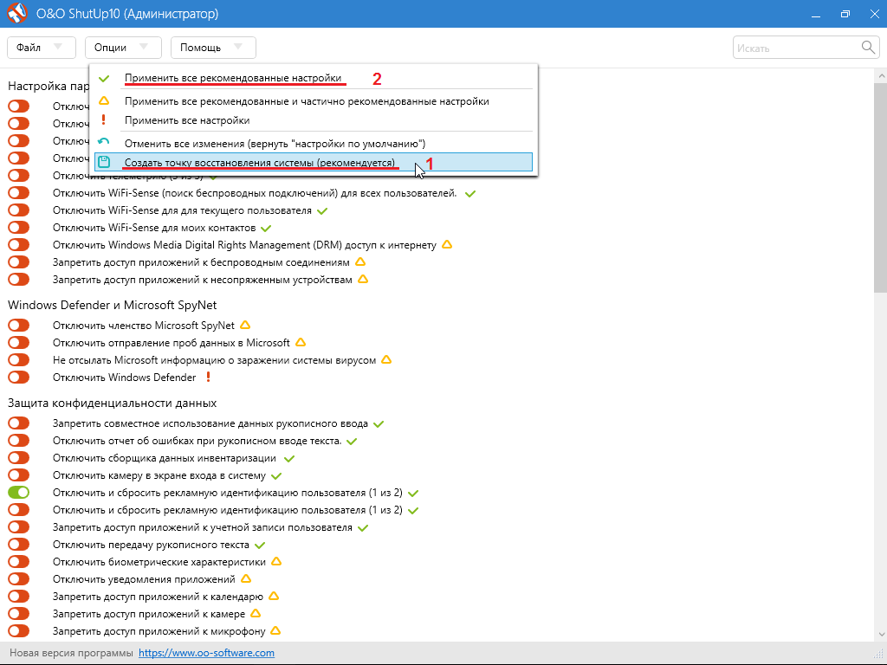Enable the Windows Media DRM internet access switch
Screen dimensions: 887x665
click(x=19, y=245)
